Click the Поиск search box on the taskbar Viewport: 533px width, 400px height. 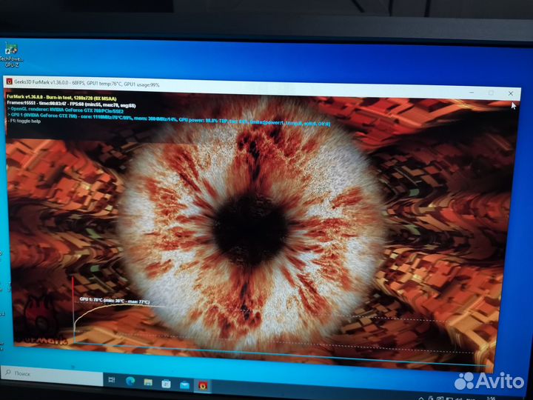point(52,374)
